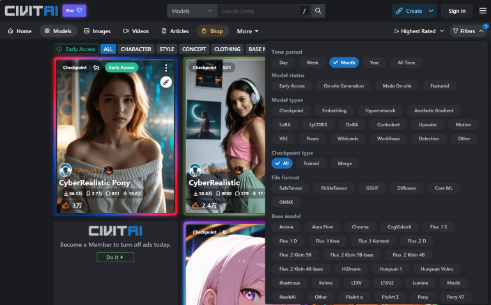Click the link icon on CyberRealistic Pony card
This screenshot has height=305, width=491.
click(166, 82)
